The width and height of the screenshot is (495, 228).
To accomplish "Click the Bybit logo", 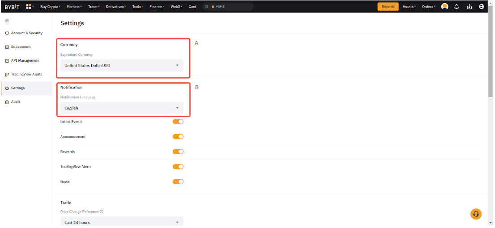I will pyautogui.click(x=12, y=7).
